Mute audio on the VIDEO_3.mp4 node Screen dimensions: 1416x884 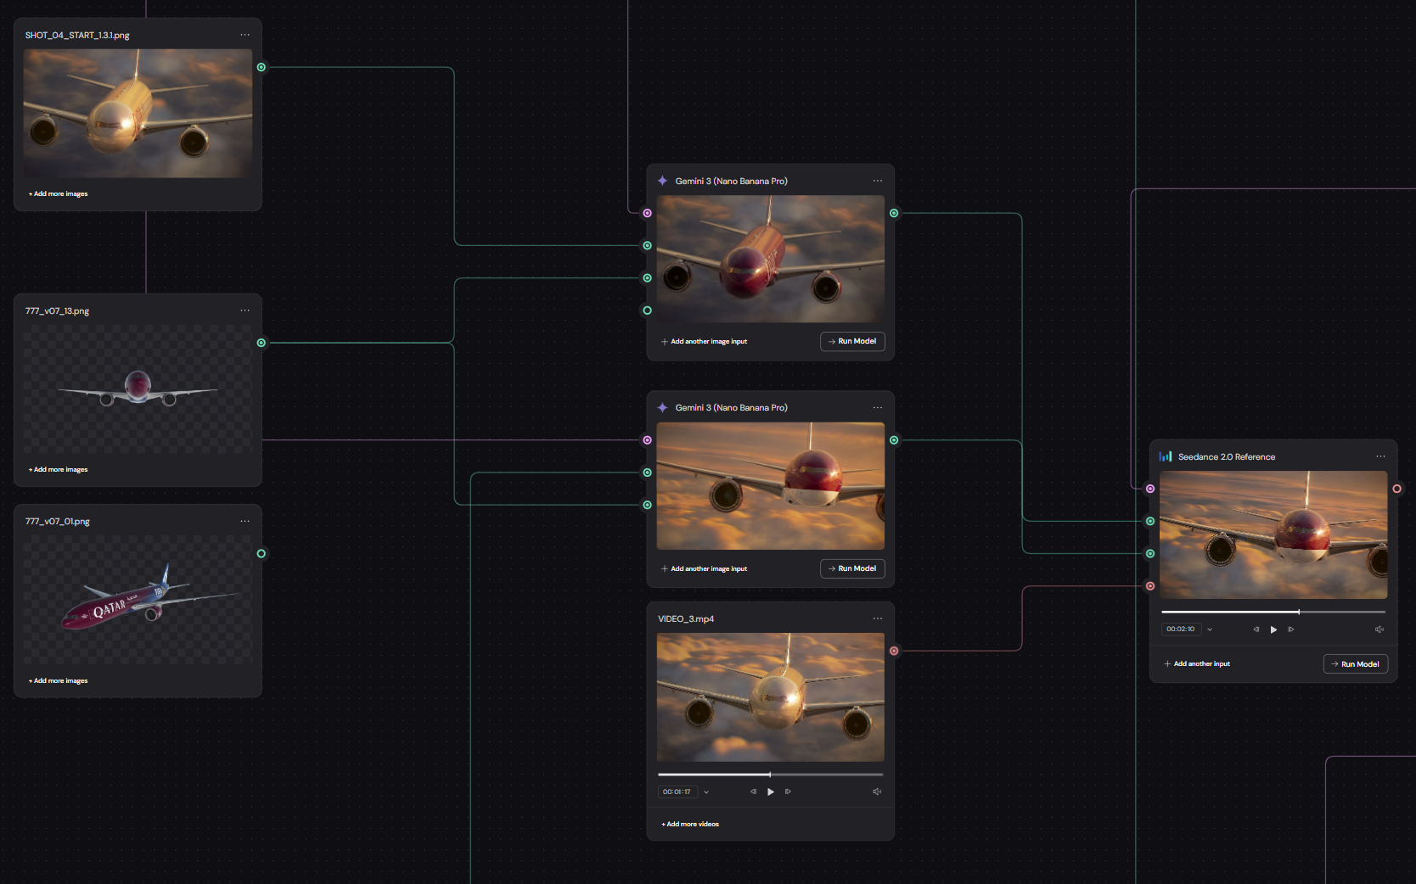pos(877,792)
